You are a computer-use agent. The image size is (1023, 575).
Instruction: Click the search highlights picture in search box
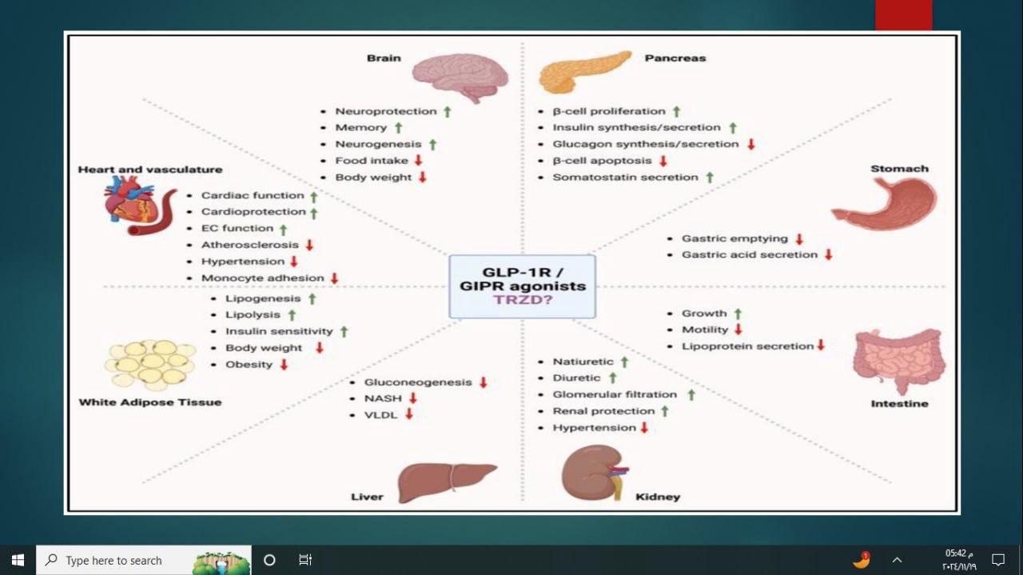[221, 561]
